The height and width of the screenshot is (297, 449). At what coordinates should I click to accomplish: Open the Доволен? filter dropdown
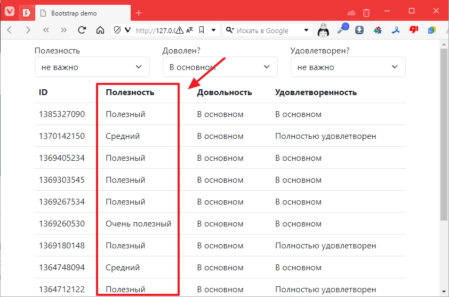point(220,67)
